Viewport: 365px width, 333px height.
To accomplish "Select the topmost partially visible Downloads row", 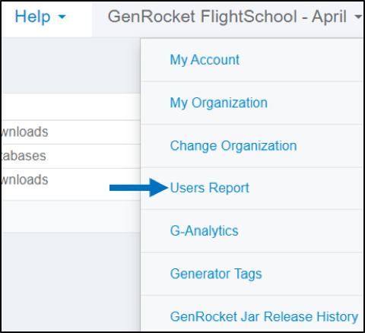I will coord(71,132).
